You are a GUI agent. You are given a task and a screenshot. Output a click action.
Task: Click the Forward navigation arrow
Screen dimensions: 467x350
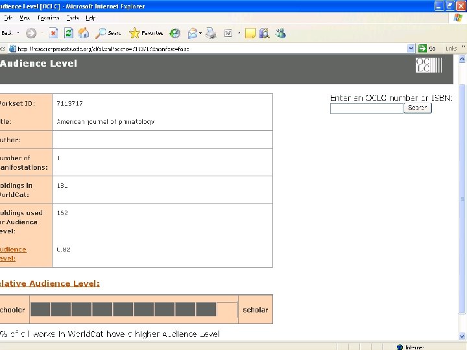[31, 33]
